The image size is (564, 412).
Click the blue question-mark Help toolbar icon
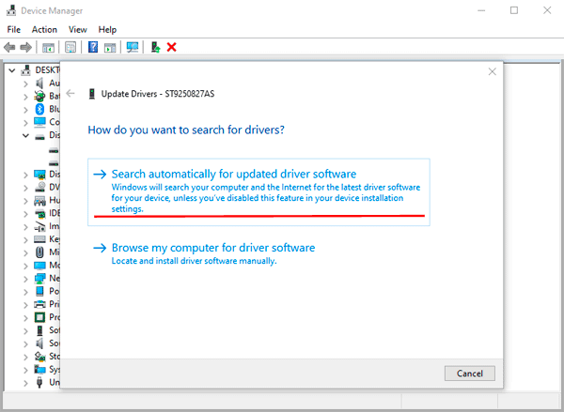click(93, 47)
